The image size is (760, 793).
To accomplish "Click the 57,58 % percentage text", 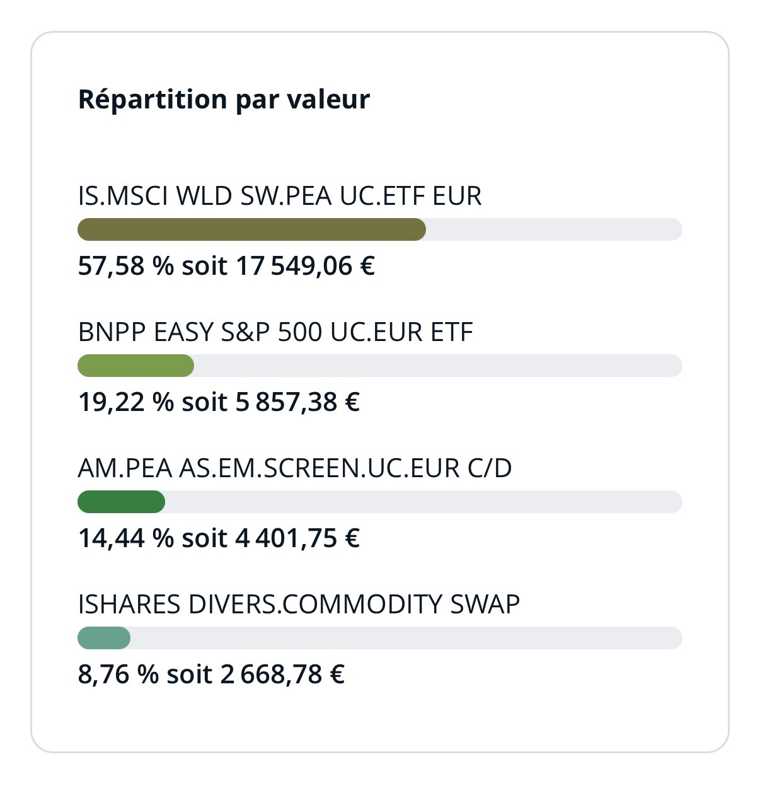I will tap(125, 266).
